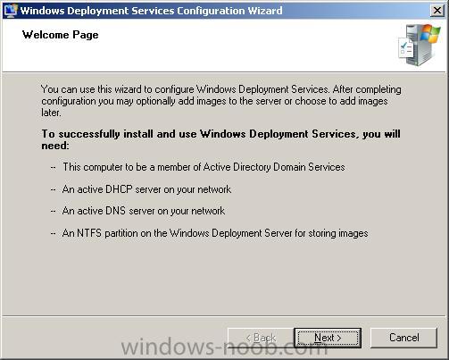
Task: Click the Active Directory Domain Services requirement
Action: pyautogui.click(x=204, y=167)
